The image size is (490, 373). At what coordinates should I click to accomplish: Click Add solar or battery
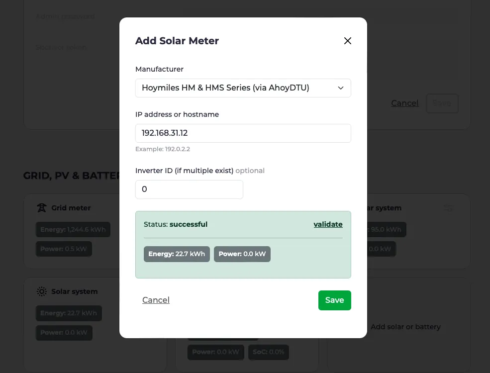pos(405,327)
